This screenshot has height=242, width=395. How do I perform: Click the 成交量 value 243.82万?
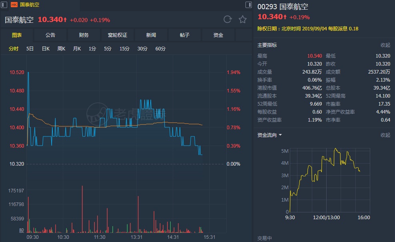(x=312, y=72)
